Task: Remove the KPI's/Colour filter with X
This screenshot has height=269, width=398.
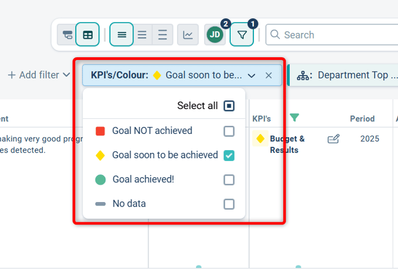Action: point(268,76)
